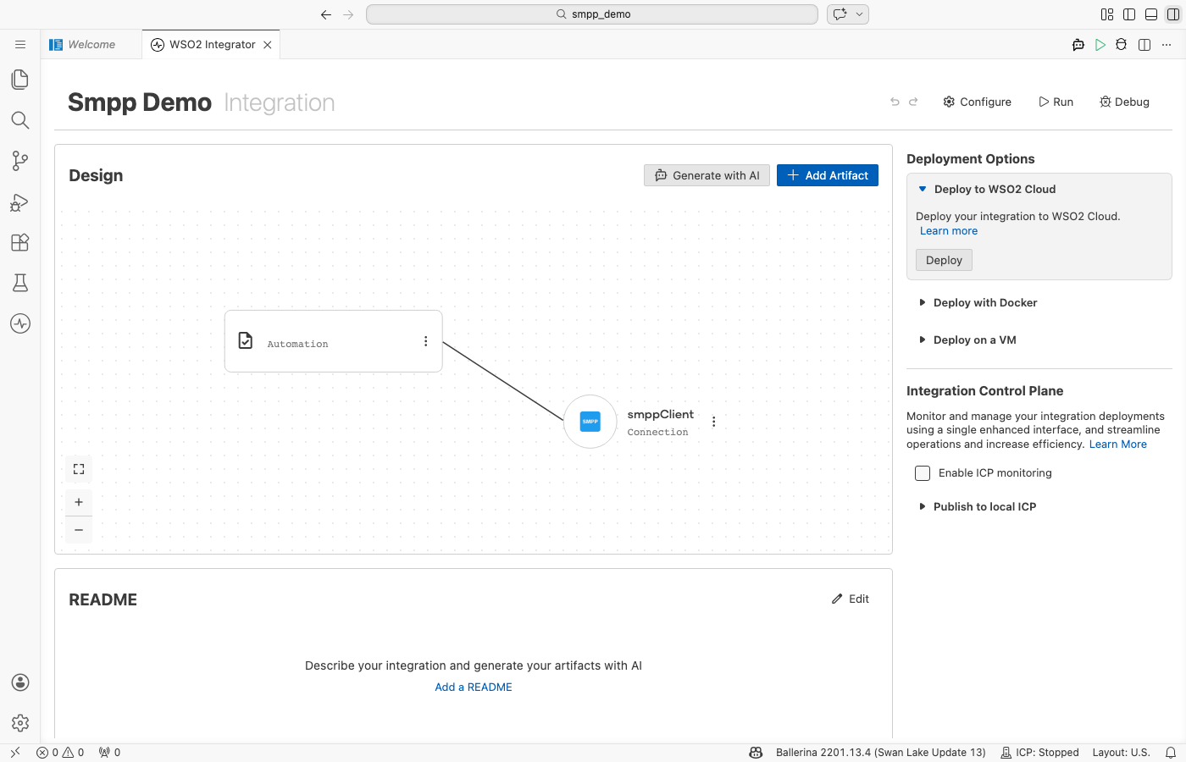1186x762 pixels.
Task: Customize layout icon in title bar
Action: [x=1107, y=14]
